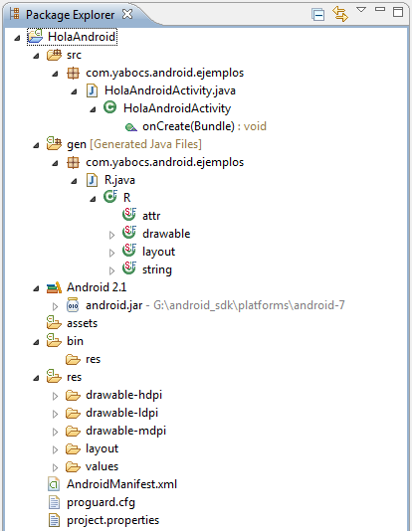Expand the layout inner class in R

(111, 253)
